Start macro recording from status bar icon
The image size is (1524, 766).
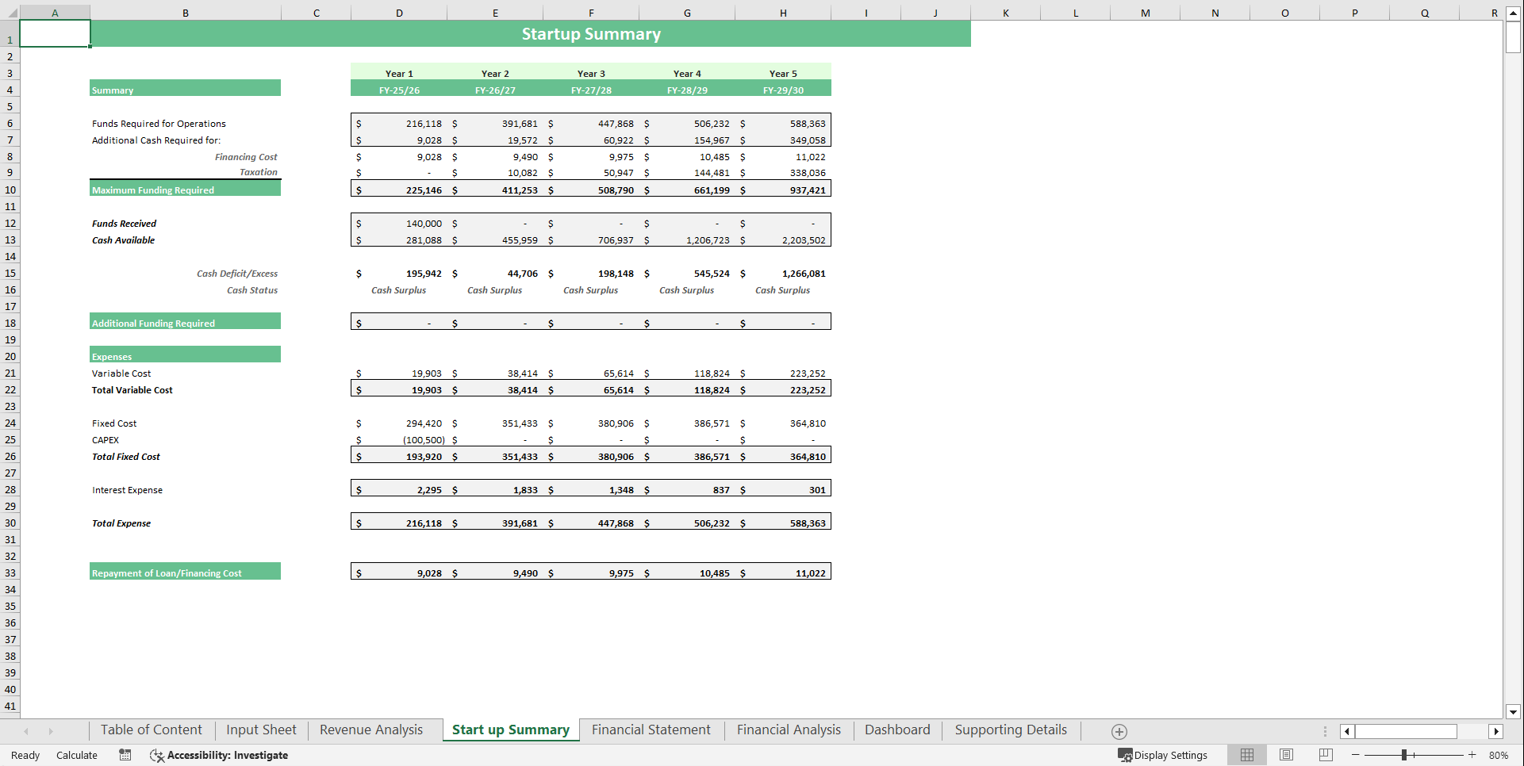click(x=125, y=755)
